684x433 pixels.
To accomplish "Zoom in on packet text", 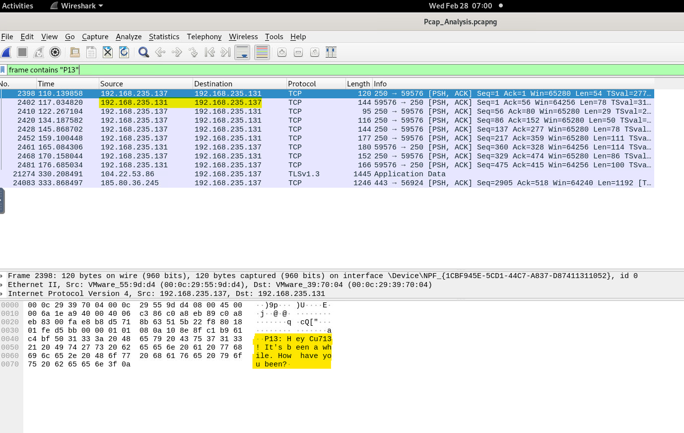I will 282,52.
